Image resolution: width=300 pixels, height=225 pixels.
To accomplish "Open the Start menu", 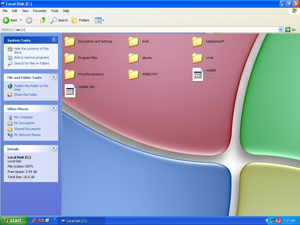I will [x=14, y=221].
